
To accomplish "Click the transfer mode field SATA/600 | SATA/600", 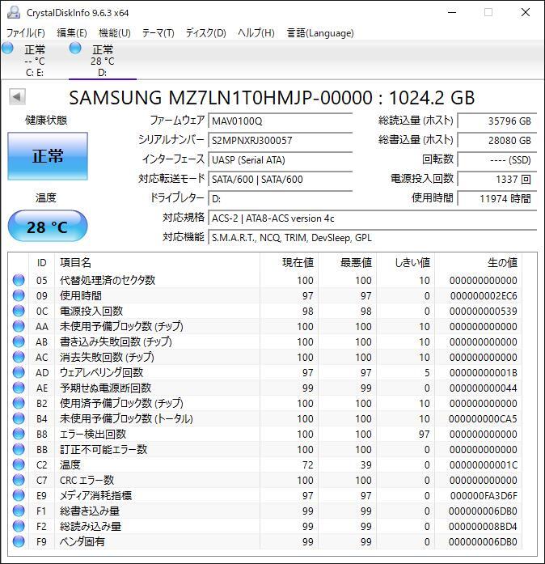I will coord(280,179).
